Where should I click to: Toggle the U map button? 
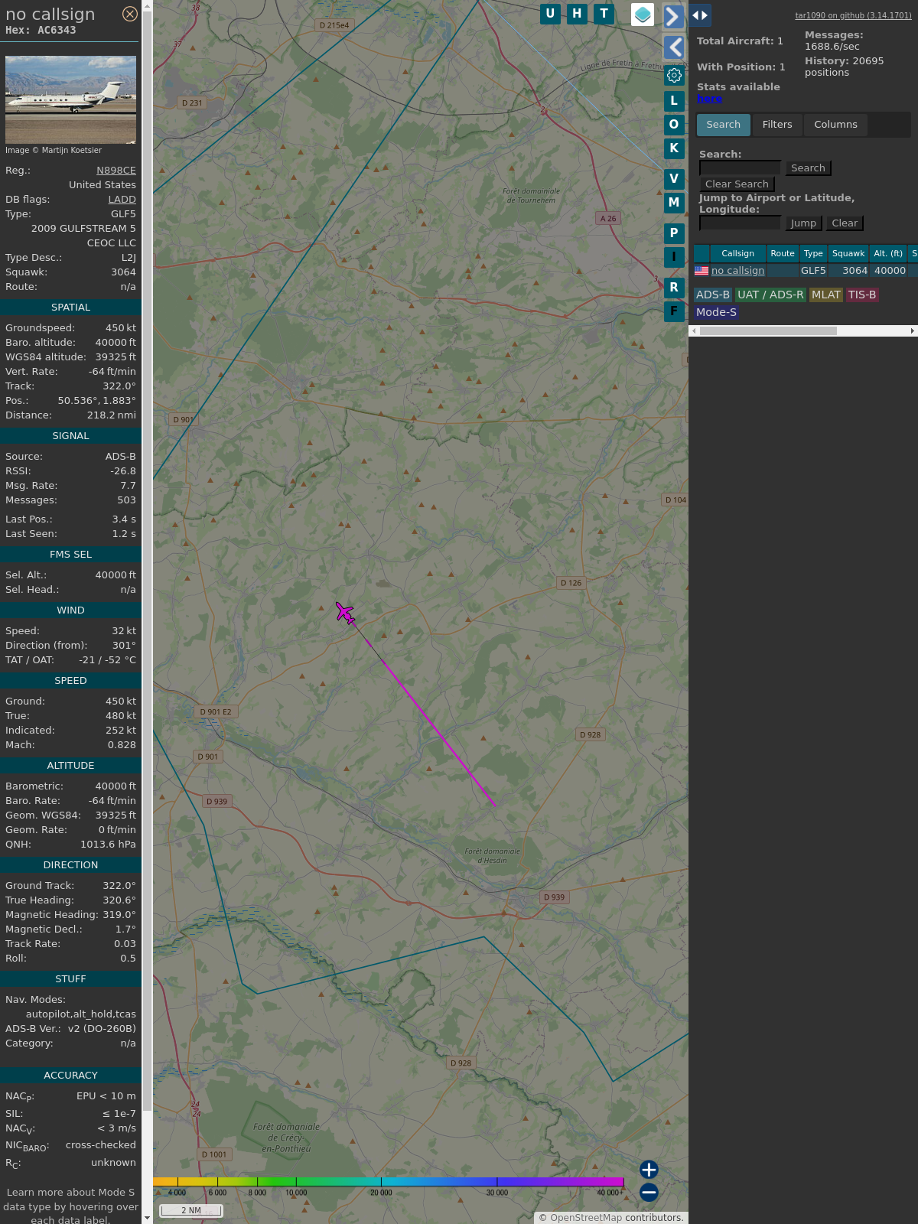[550, 14]
